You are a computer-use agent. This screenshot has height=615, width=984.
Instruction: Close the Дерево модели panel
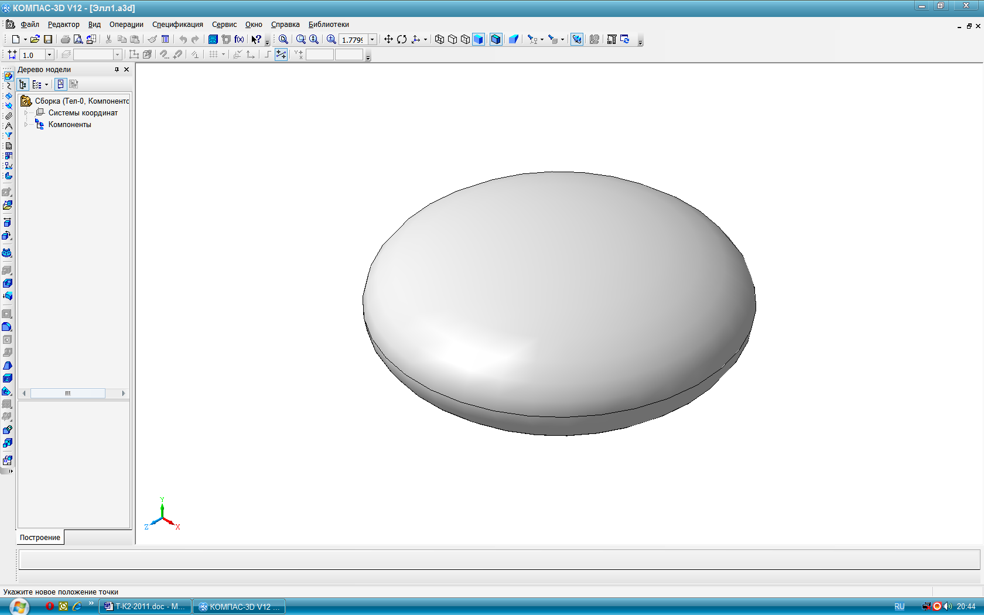(127, 69)
